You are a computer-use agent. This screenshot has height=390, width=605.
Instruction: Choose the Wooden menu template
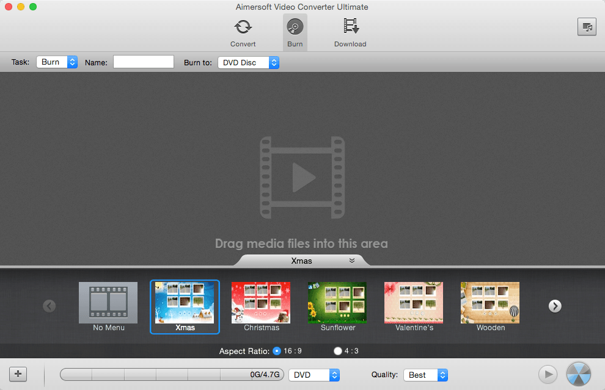(x=490, y=306)
